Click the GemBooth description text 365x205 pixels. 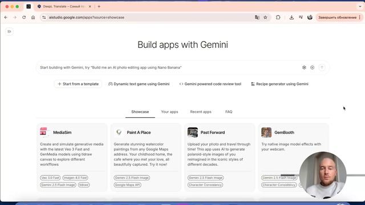pyautogui.click(x=291, y=147)
